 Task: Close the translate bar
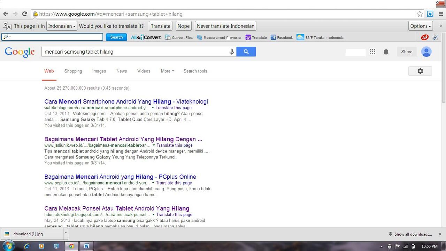[441, 26]
